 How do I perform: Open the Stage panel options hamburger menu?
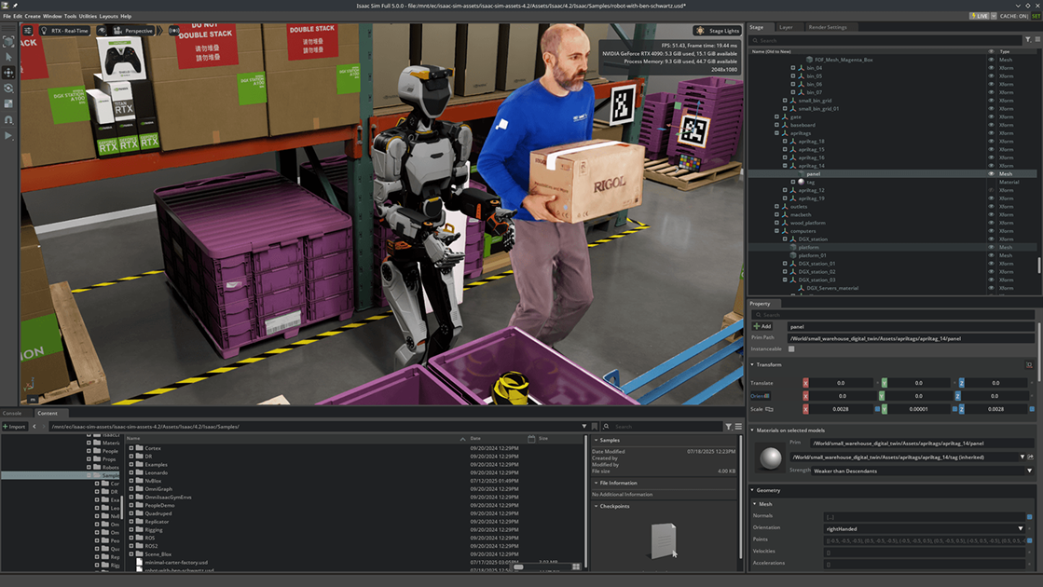pos(1037,40)
